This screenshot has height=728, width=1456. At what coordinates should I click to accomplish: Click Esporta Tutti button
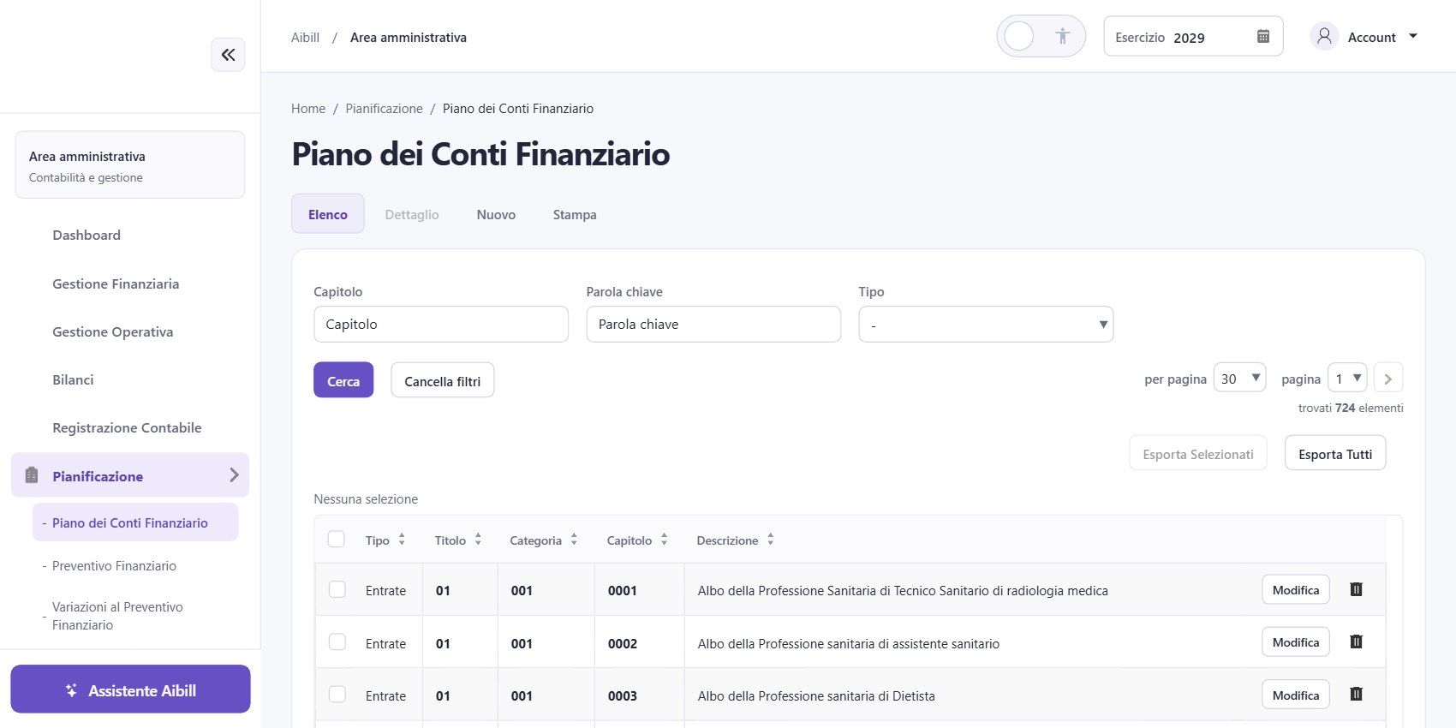coord(1335,453)
